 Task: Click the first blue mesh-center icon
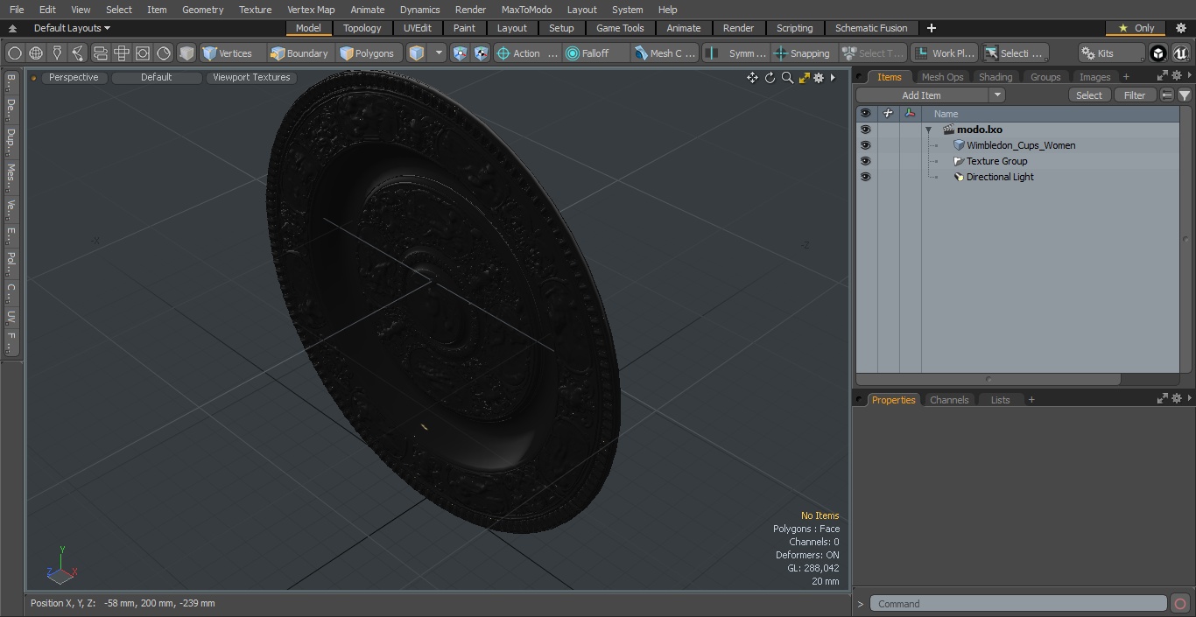[461, 53]
